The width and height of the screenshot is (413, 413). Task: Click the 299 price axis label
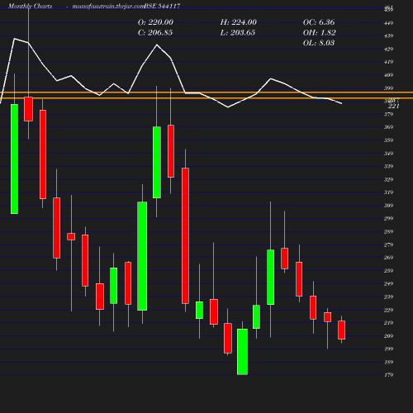(x=389, y=218)
